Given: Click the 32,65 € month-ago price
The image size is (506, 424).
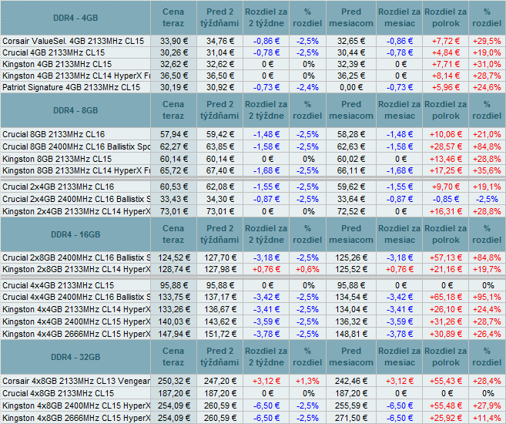Looking at the screenshot, I should [x=351, y=41].
